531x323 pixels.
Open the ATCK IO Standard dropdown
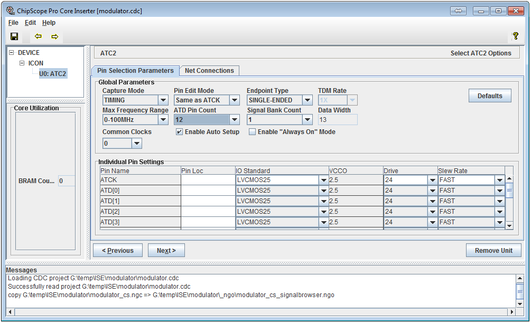pyautogui.click(x=323, y=180)
